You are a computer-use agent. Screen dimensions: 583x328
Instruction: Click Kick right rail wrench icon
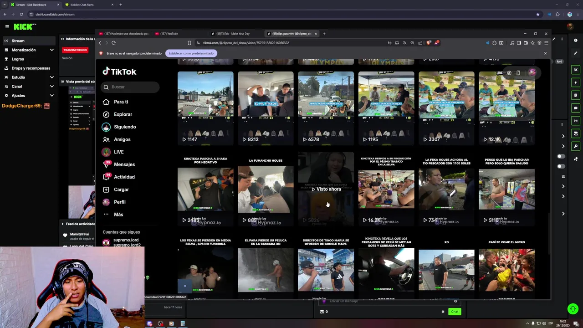coord(576,146)
